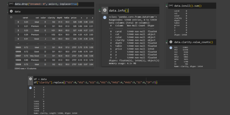This screenshot has width=230, height=115.
Task: Click the row index 53939 in the dataframe table
Action: tap(18, 64)
